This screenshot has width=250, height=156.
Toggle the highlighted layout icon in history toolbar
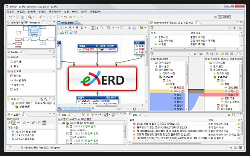tap(44, 123)
